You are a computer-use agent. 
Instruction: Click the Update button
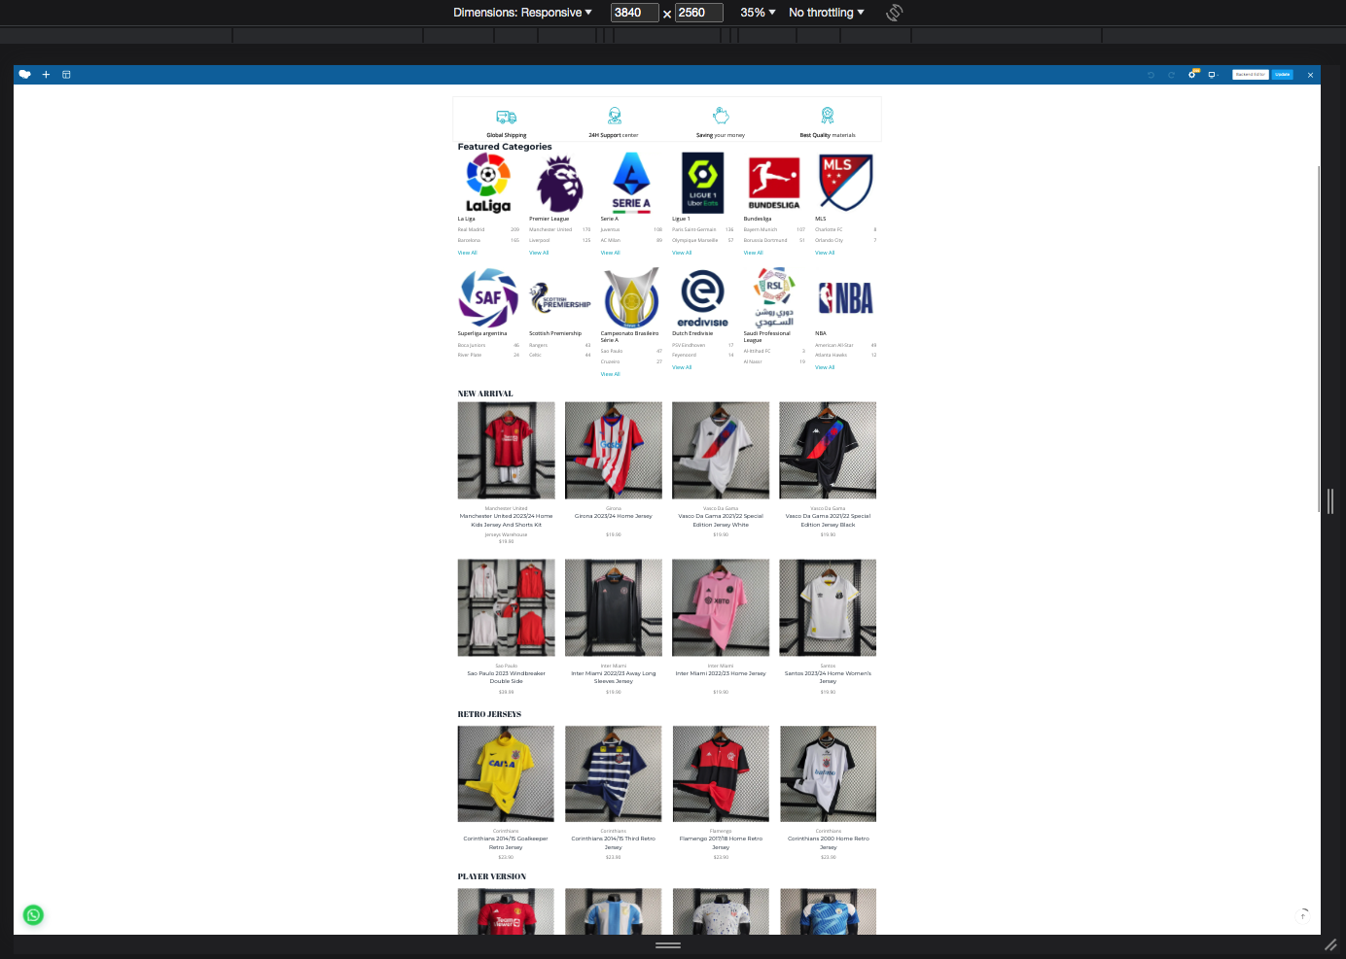pyautogui.click(x=1283, y=75)
